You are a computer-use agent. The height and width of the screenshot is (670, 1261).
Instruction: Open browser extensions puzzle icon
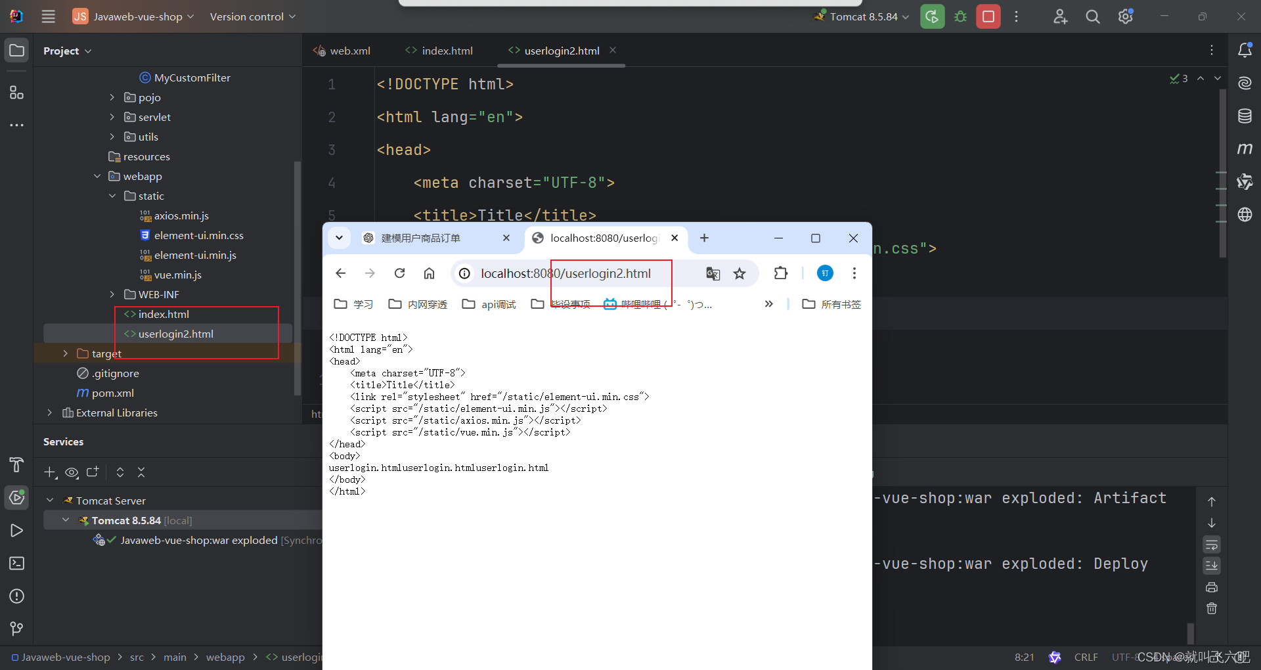point(780,273)
